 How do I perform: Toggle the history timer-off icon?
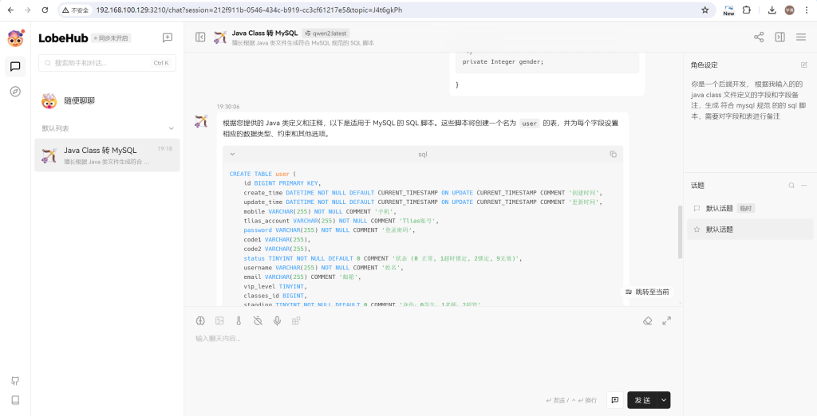(257, 320)
